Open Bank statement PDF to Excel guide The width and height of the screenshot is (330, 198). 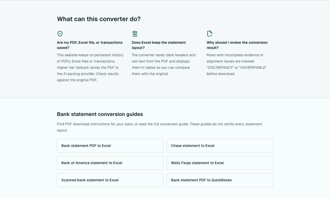click(x=110, y=146)
